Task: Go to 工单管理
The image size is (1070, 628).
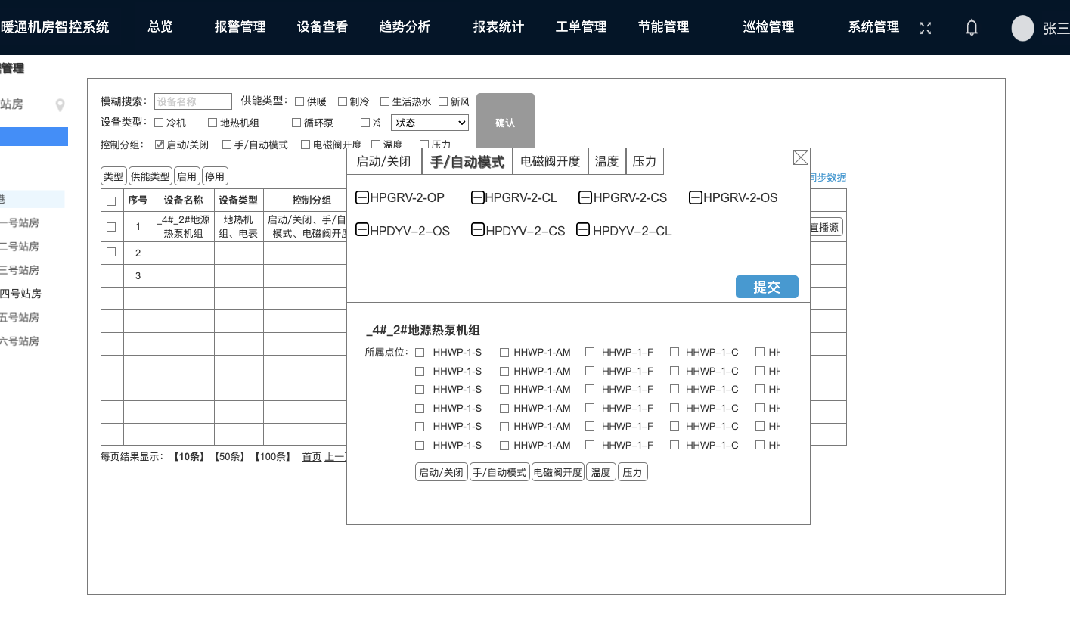Action: (x=581, y=27)
